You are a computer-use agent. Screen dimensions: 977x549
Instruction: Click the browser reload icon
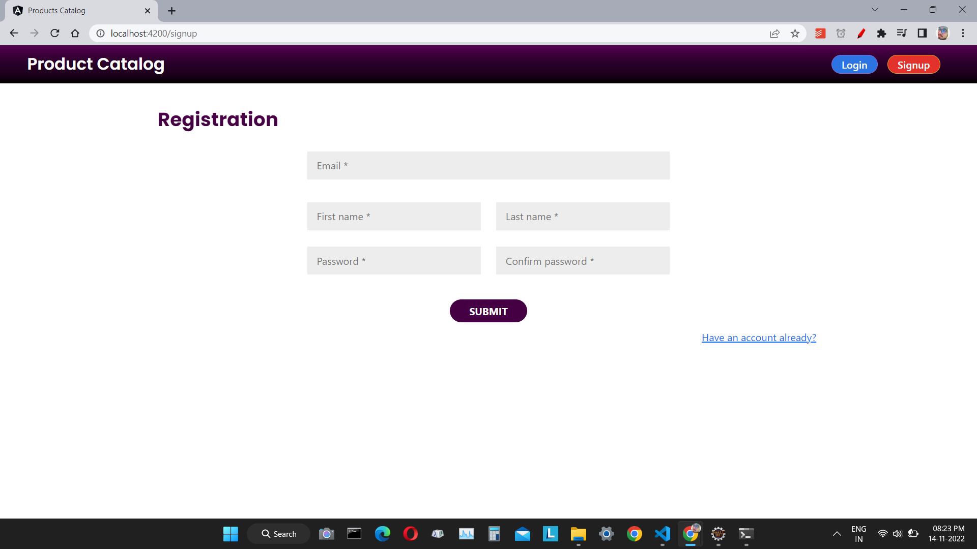point(55,34)
